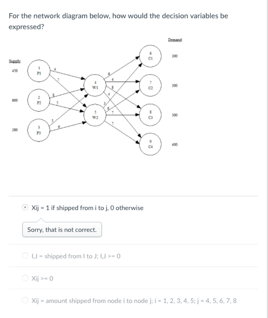This screenshot has height=318, width=268.
Task: Click the P3 node circle in the diagram
Action: (39, 130)
